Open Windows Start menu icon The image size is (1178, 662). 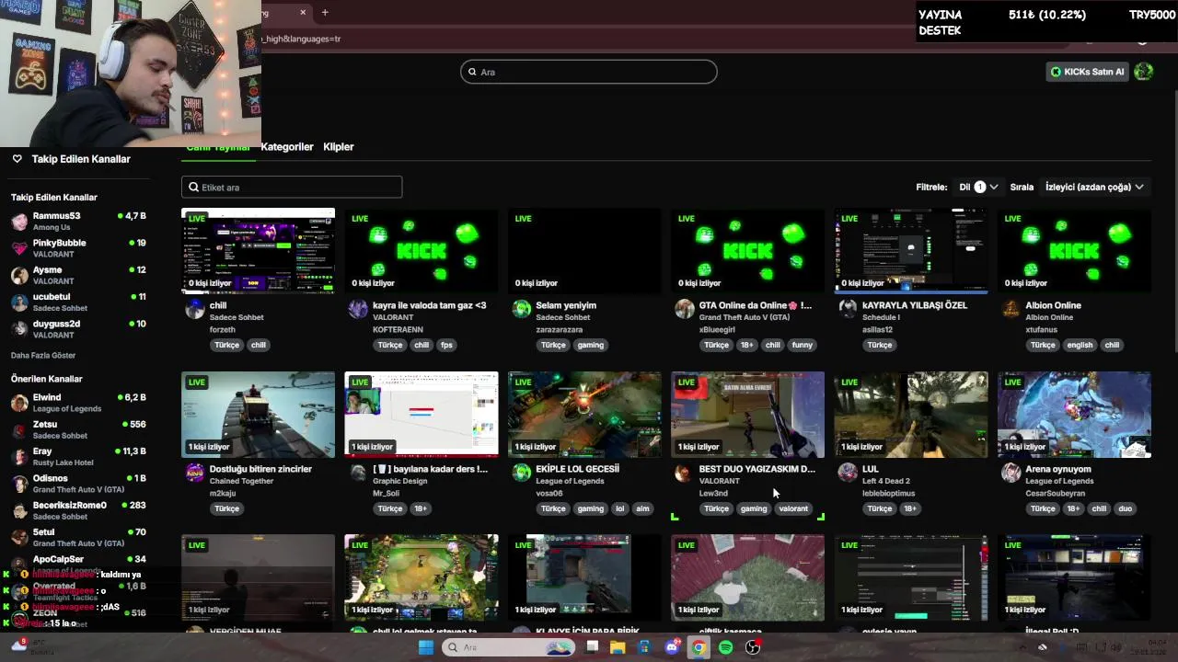click(x=426, y=647)
